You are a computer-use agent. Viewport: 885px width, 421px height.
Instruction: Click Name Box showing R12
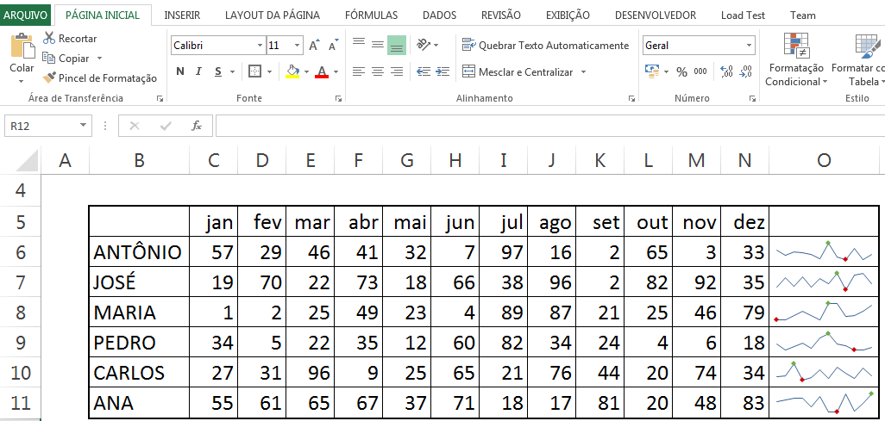pyautogui.click(x=41, y=126)
